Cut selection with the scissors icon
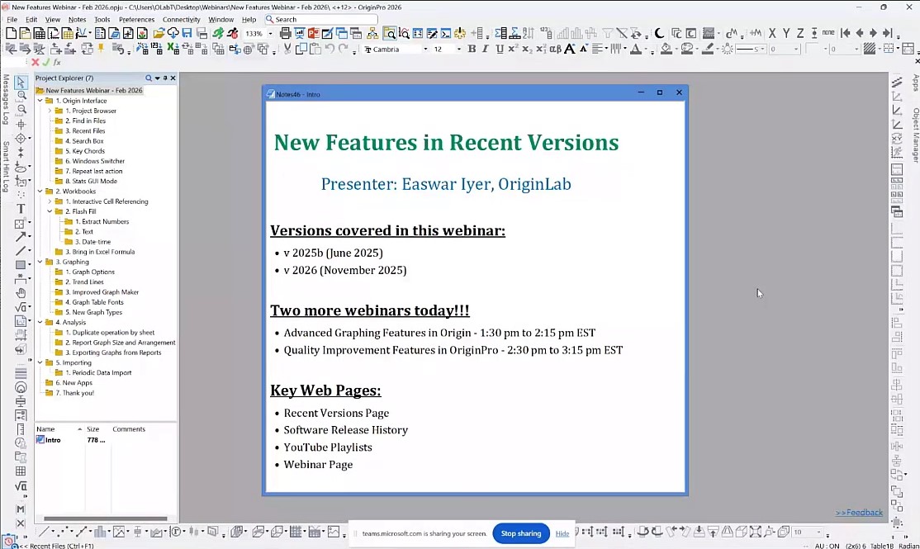The image size is (920, 549). (287, 50)
